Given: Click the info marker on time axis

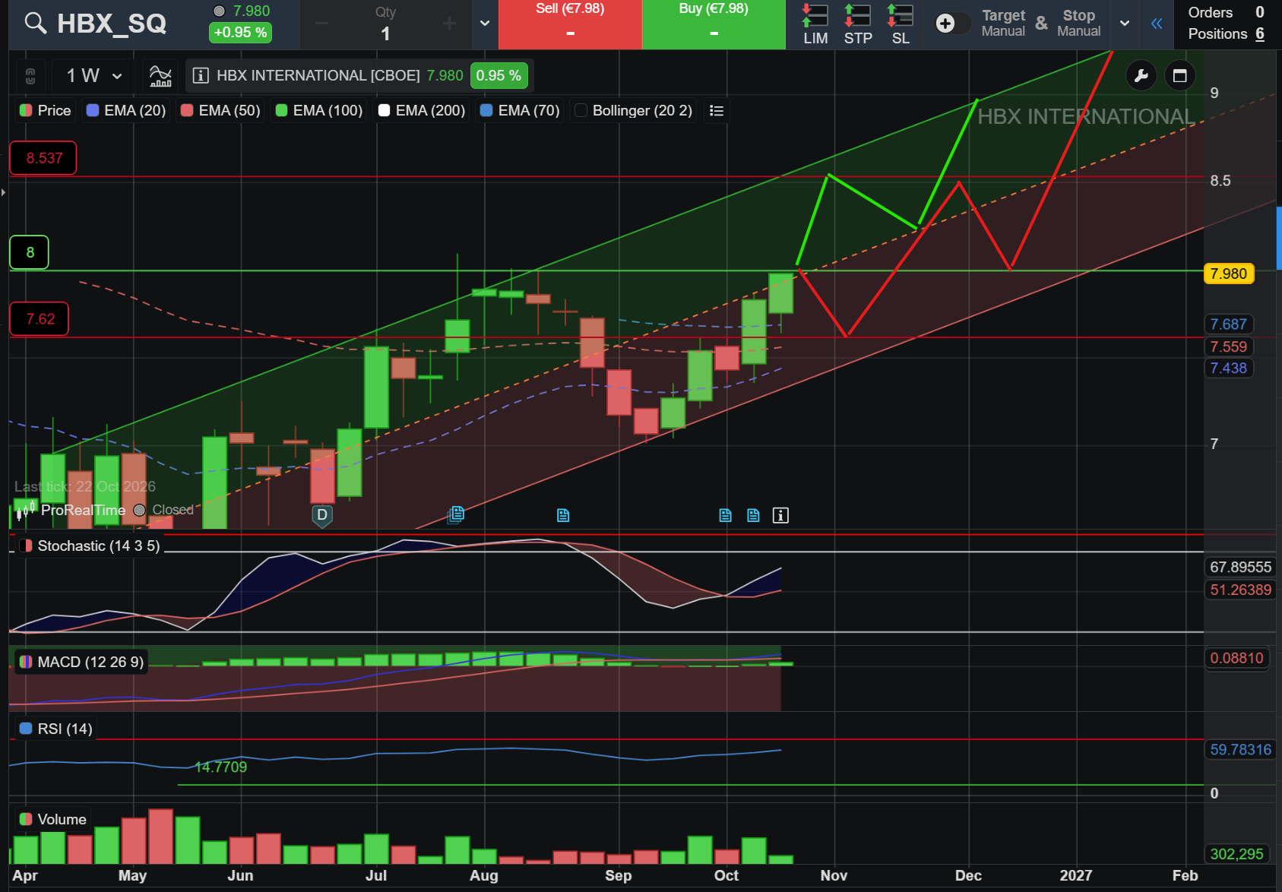Looking at the screenshot, I should pyautogui.click(x=780, y=516).
